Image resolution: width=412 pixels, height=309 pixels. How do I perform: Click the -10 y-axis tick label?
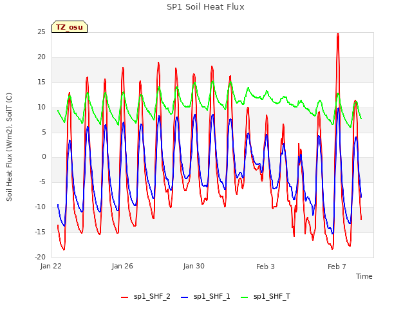[41, 207]
